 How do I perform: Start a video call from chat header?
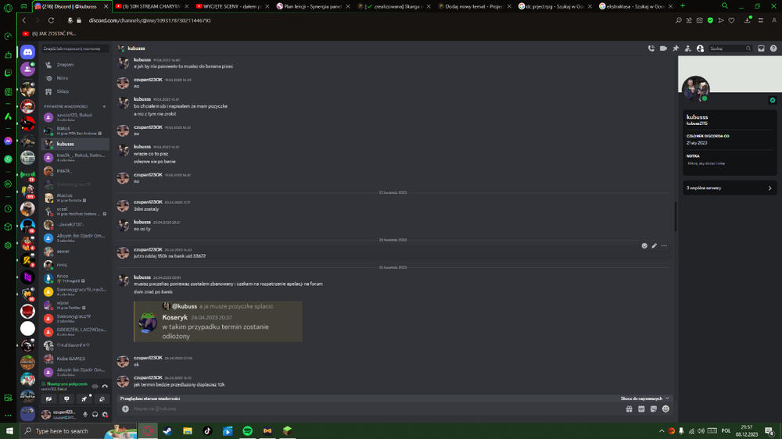pos(663,48)
